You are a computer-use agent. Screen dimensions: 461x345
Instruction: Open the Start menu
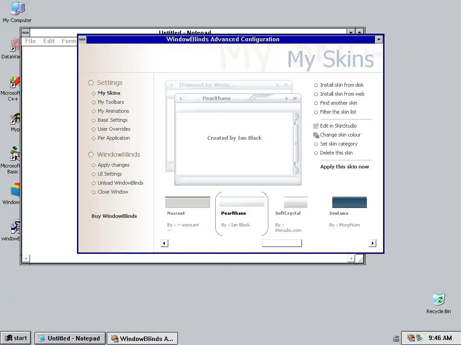pyautogui.click(x=16, y=338)
